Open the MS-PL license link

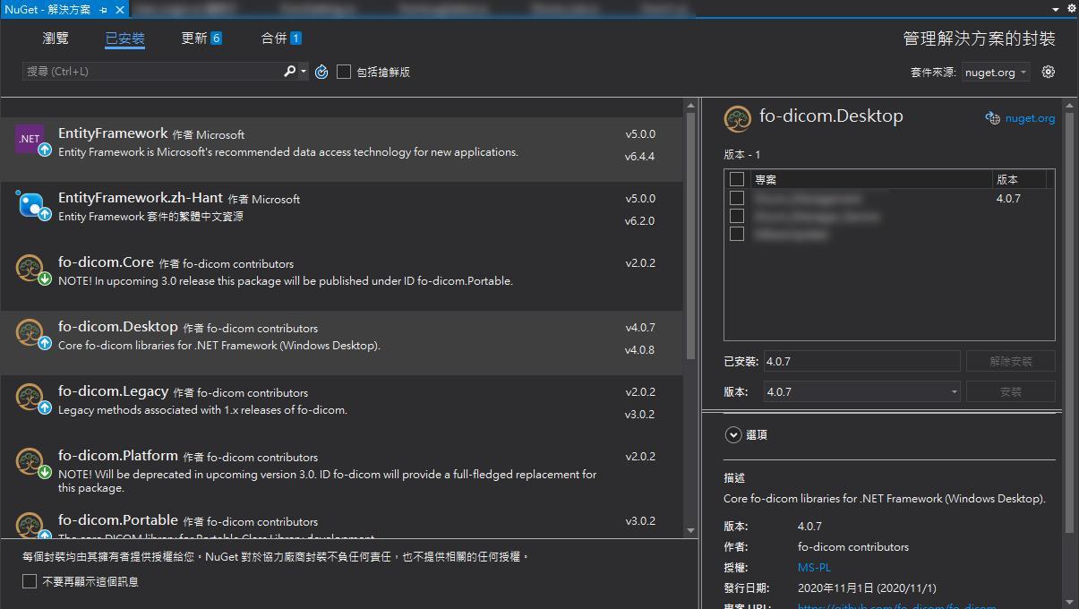pos(814,567)
